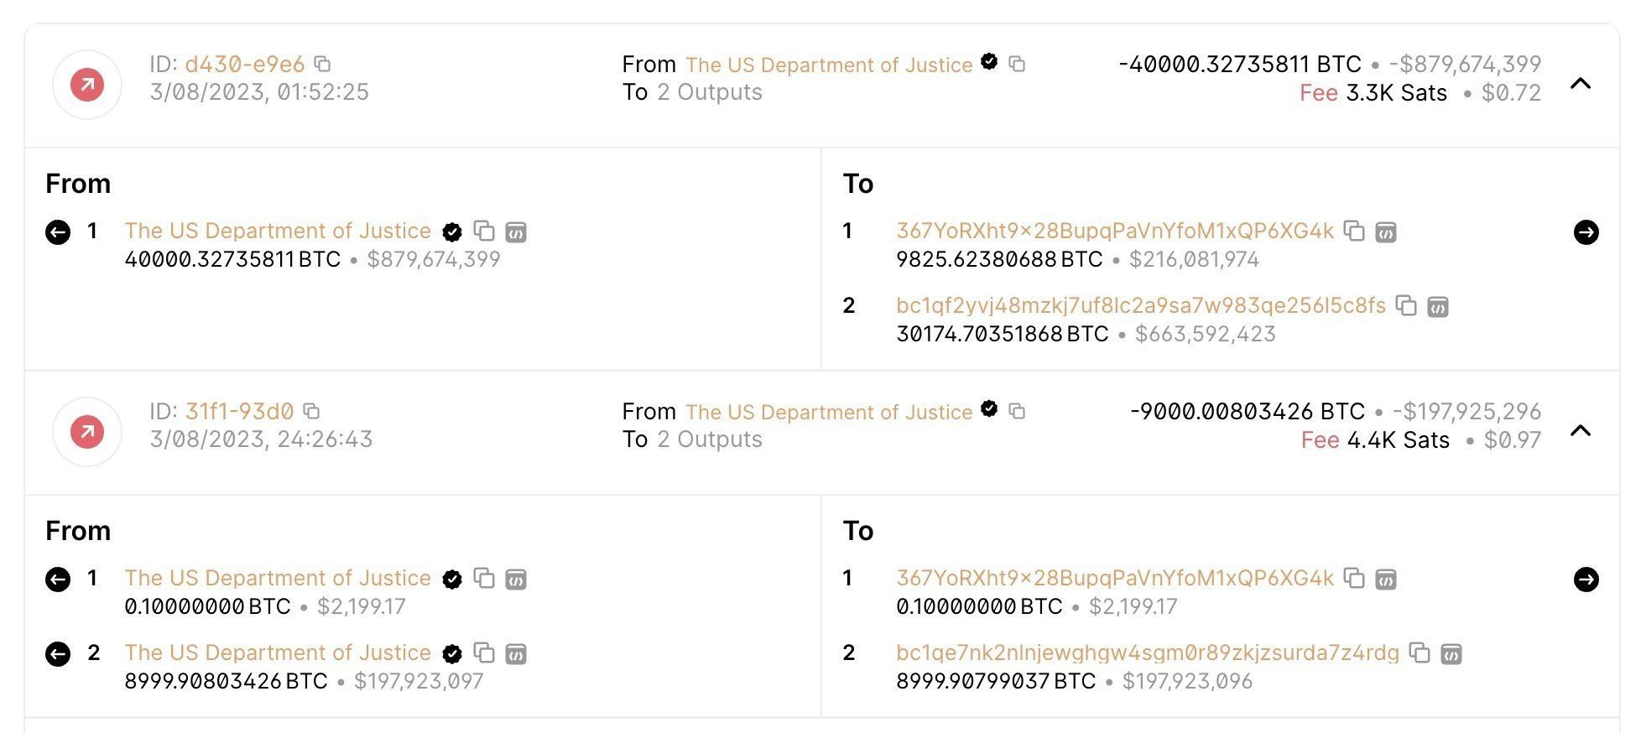
Task: Copy the US Department of Justice address for 8999.90803426 BTC input
Action: tap(484, 652)
